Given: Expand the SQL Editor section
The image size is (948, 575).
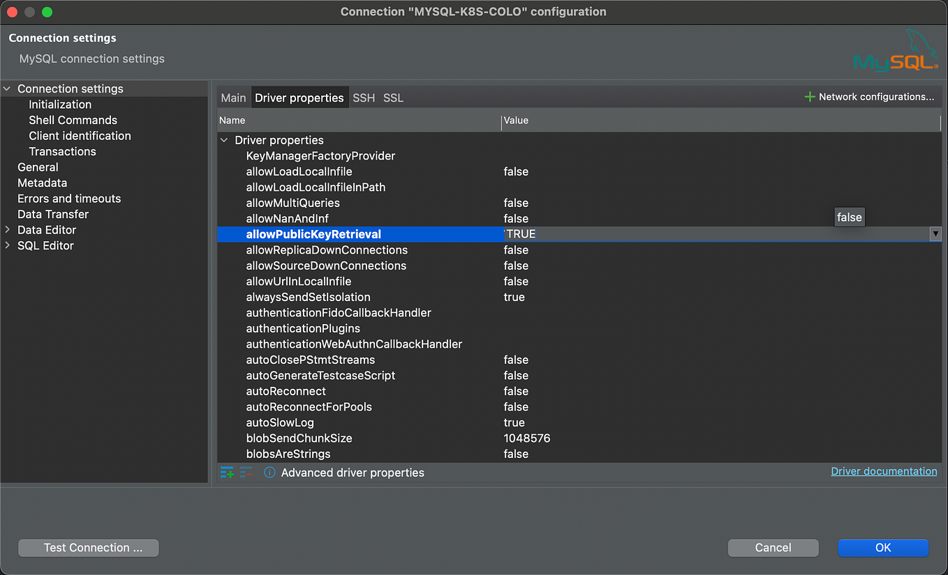Looking at the screenshot, I should tap(7, 245).
